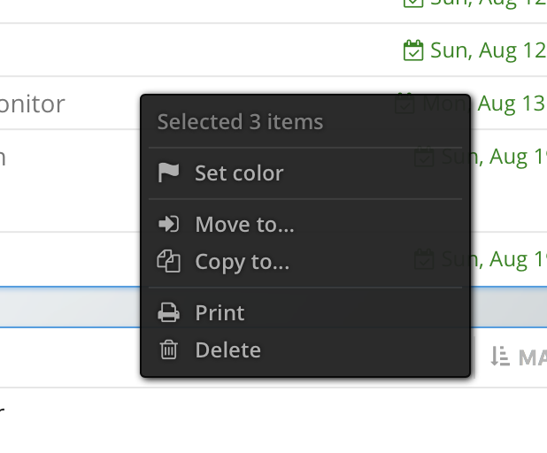This screenshot has height=453, width=547.
Task: Click the Sun, Aug 12 date
Action: [489, 50]
